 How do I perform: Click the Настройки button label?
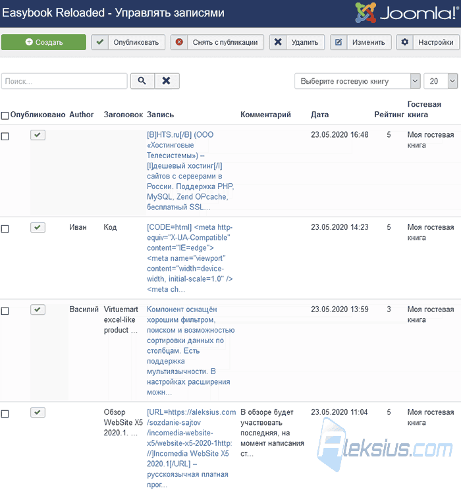coord(436,42)
